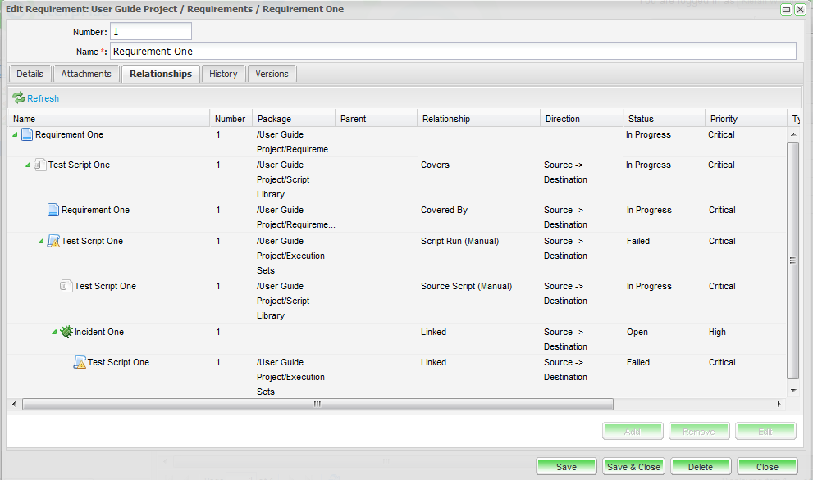Click the script icon in the Source Script row
813x480 pixels.
point(66,286)
